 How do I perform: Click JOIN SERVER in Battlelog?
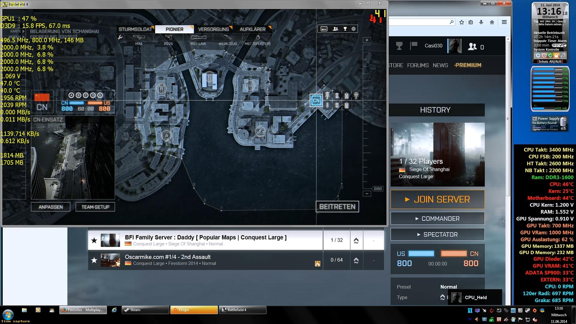[x=437, y=199]
